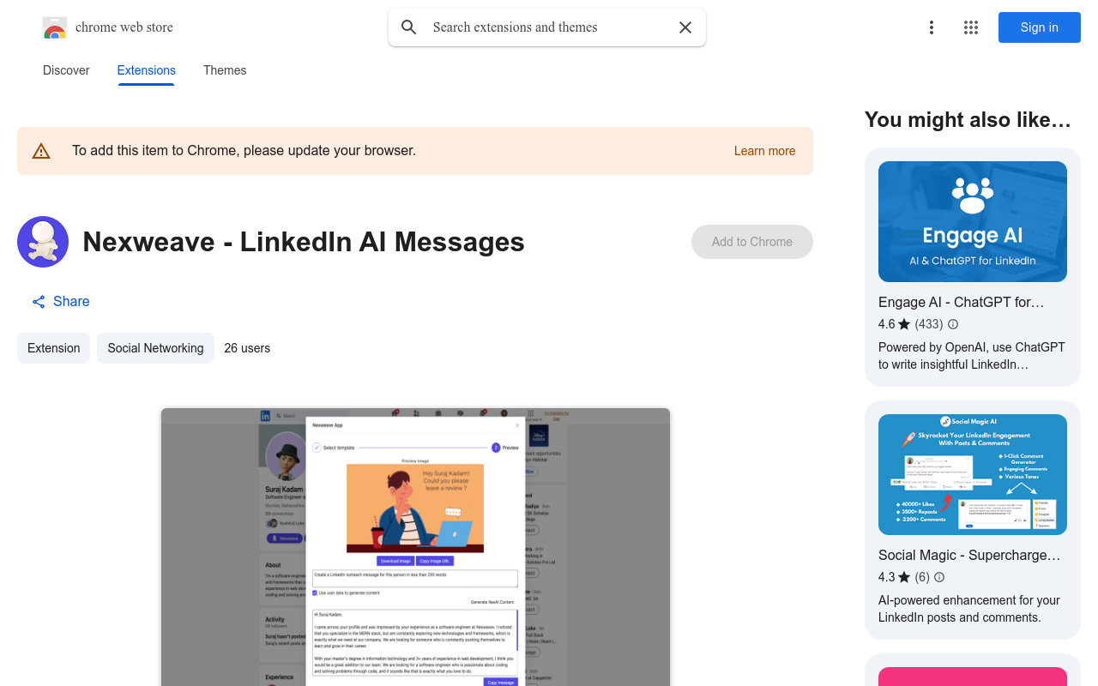Image resolution: width=1098 pixels, height=686 pixels.
Task: Select the Social Networking category chip
Action: (155, 348)
